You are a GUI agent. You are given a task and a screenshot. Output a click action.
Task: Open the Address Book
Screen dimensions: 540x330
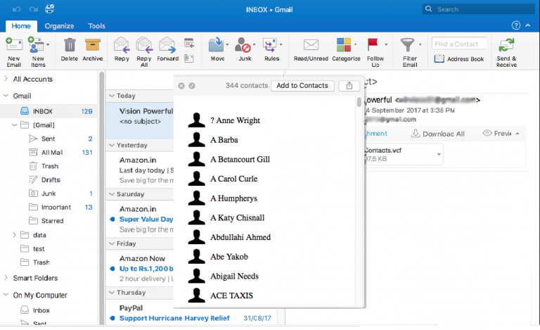tap(458, 59)
